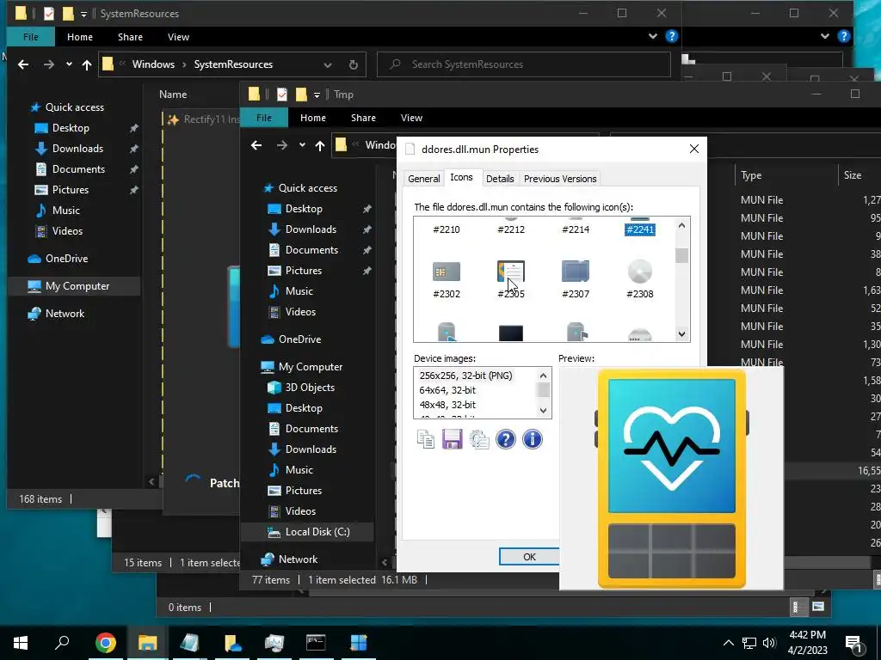The height and width of the screenshot is (660, 881).
Task: Select Local Disk (C:) in Tmp sidebar
Action: click(317, 532)
